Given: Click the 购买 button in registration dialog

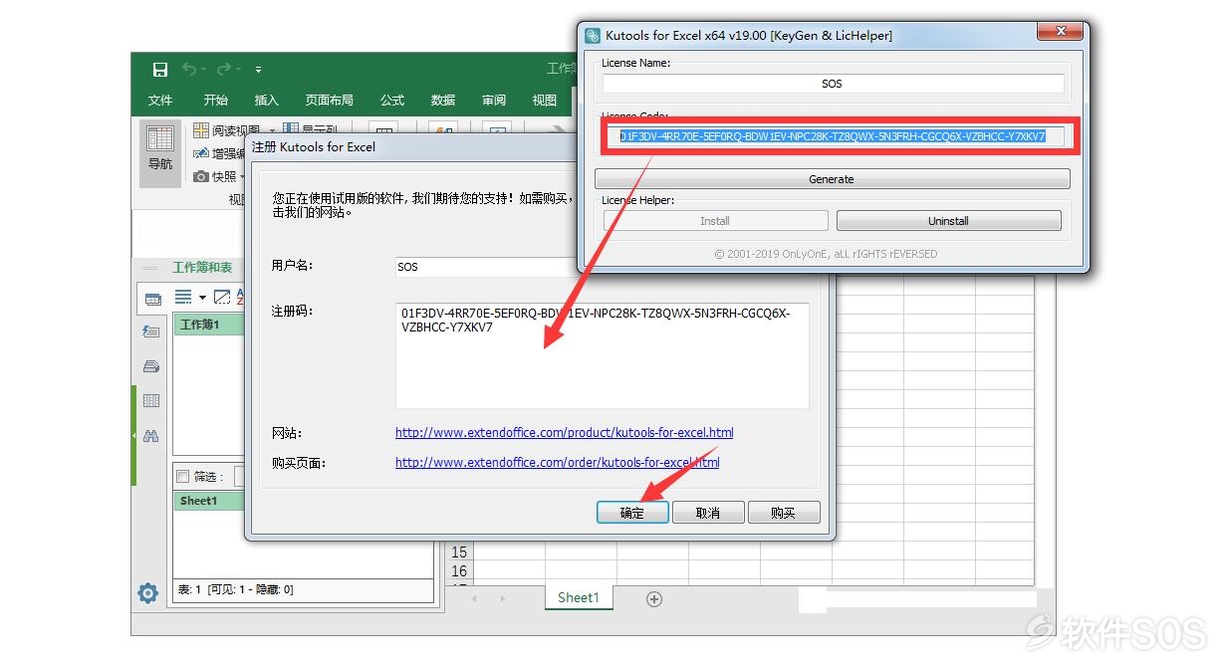Looking at the screenshot, I should click(784, 513).
